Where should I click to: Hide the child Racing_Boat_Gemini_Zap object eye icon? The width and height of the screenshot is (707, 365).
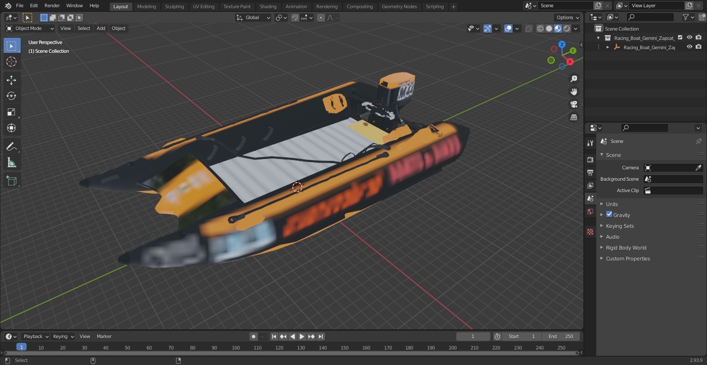[x=689, y=47]
